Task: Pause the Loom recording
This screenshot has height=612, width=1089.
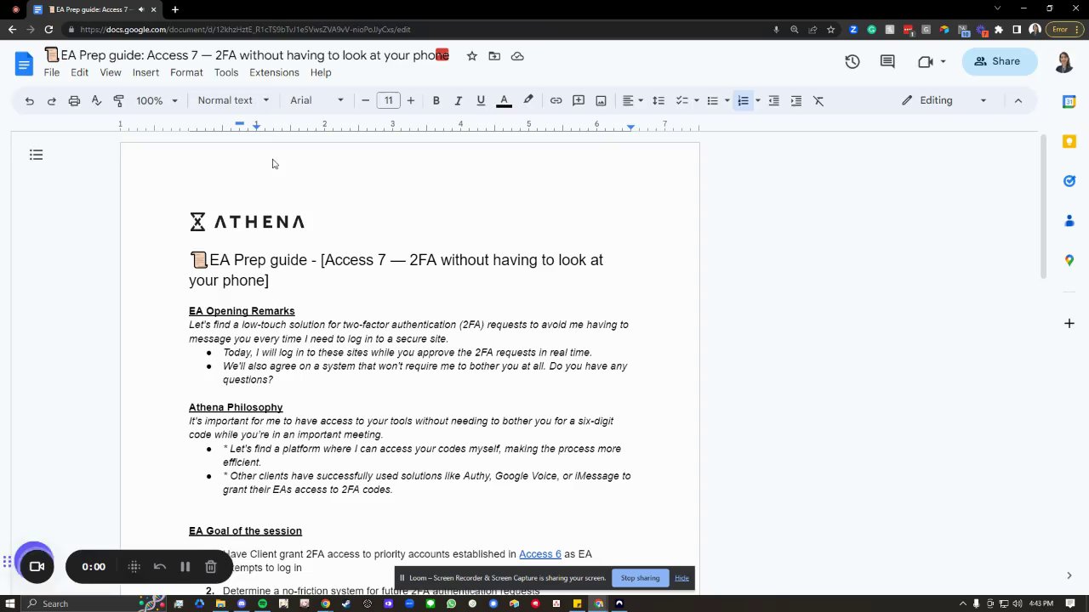Action: [x=185, y=567]
